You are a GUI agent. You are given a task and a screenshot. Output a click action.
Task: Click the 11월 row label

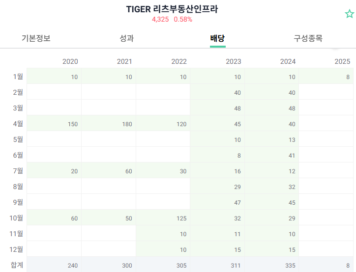16,234
